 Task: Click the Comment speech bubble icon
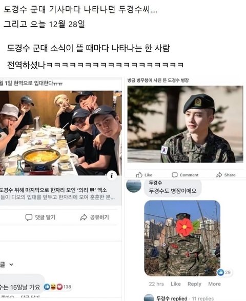[x=174, y=175]
